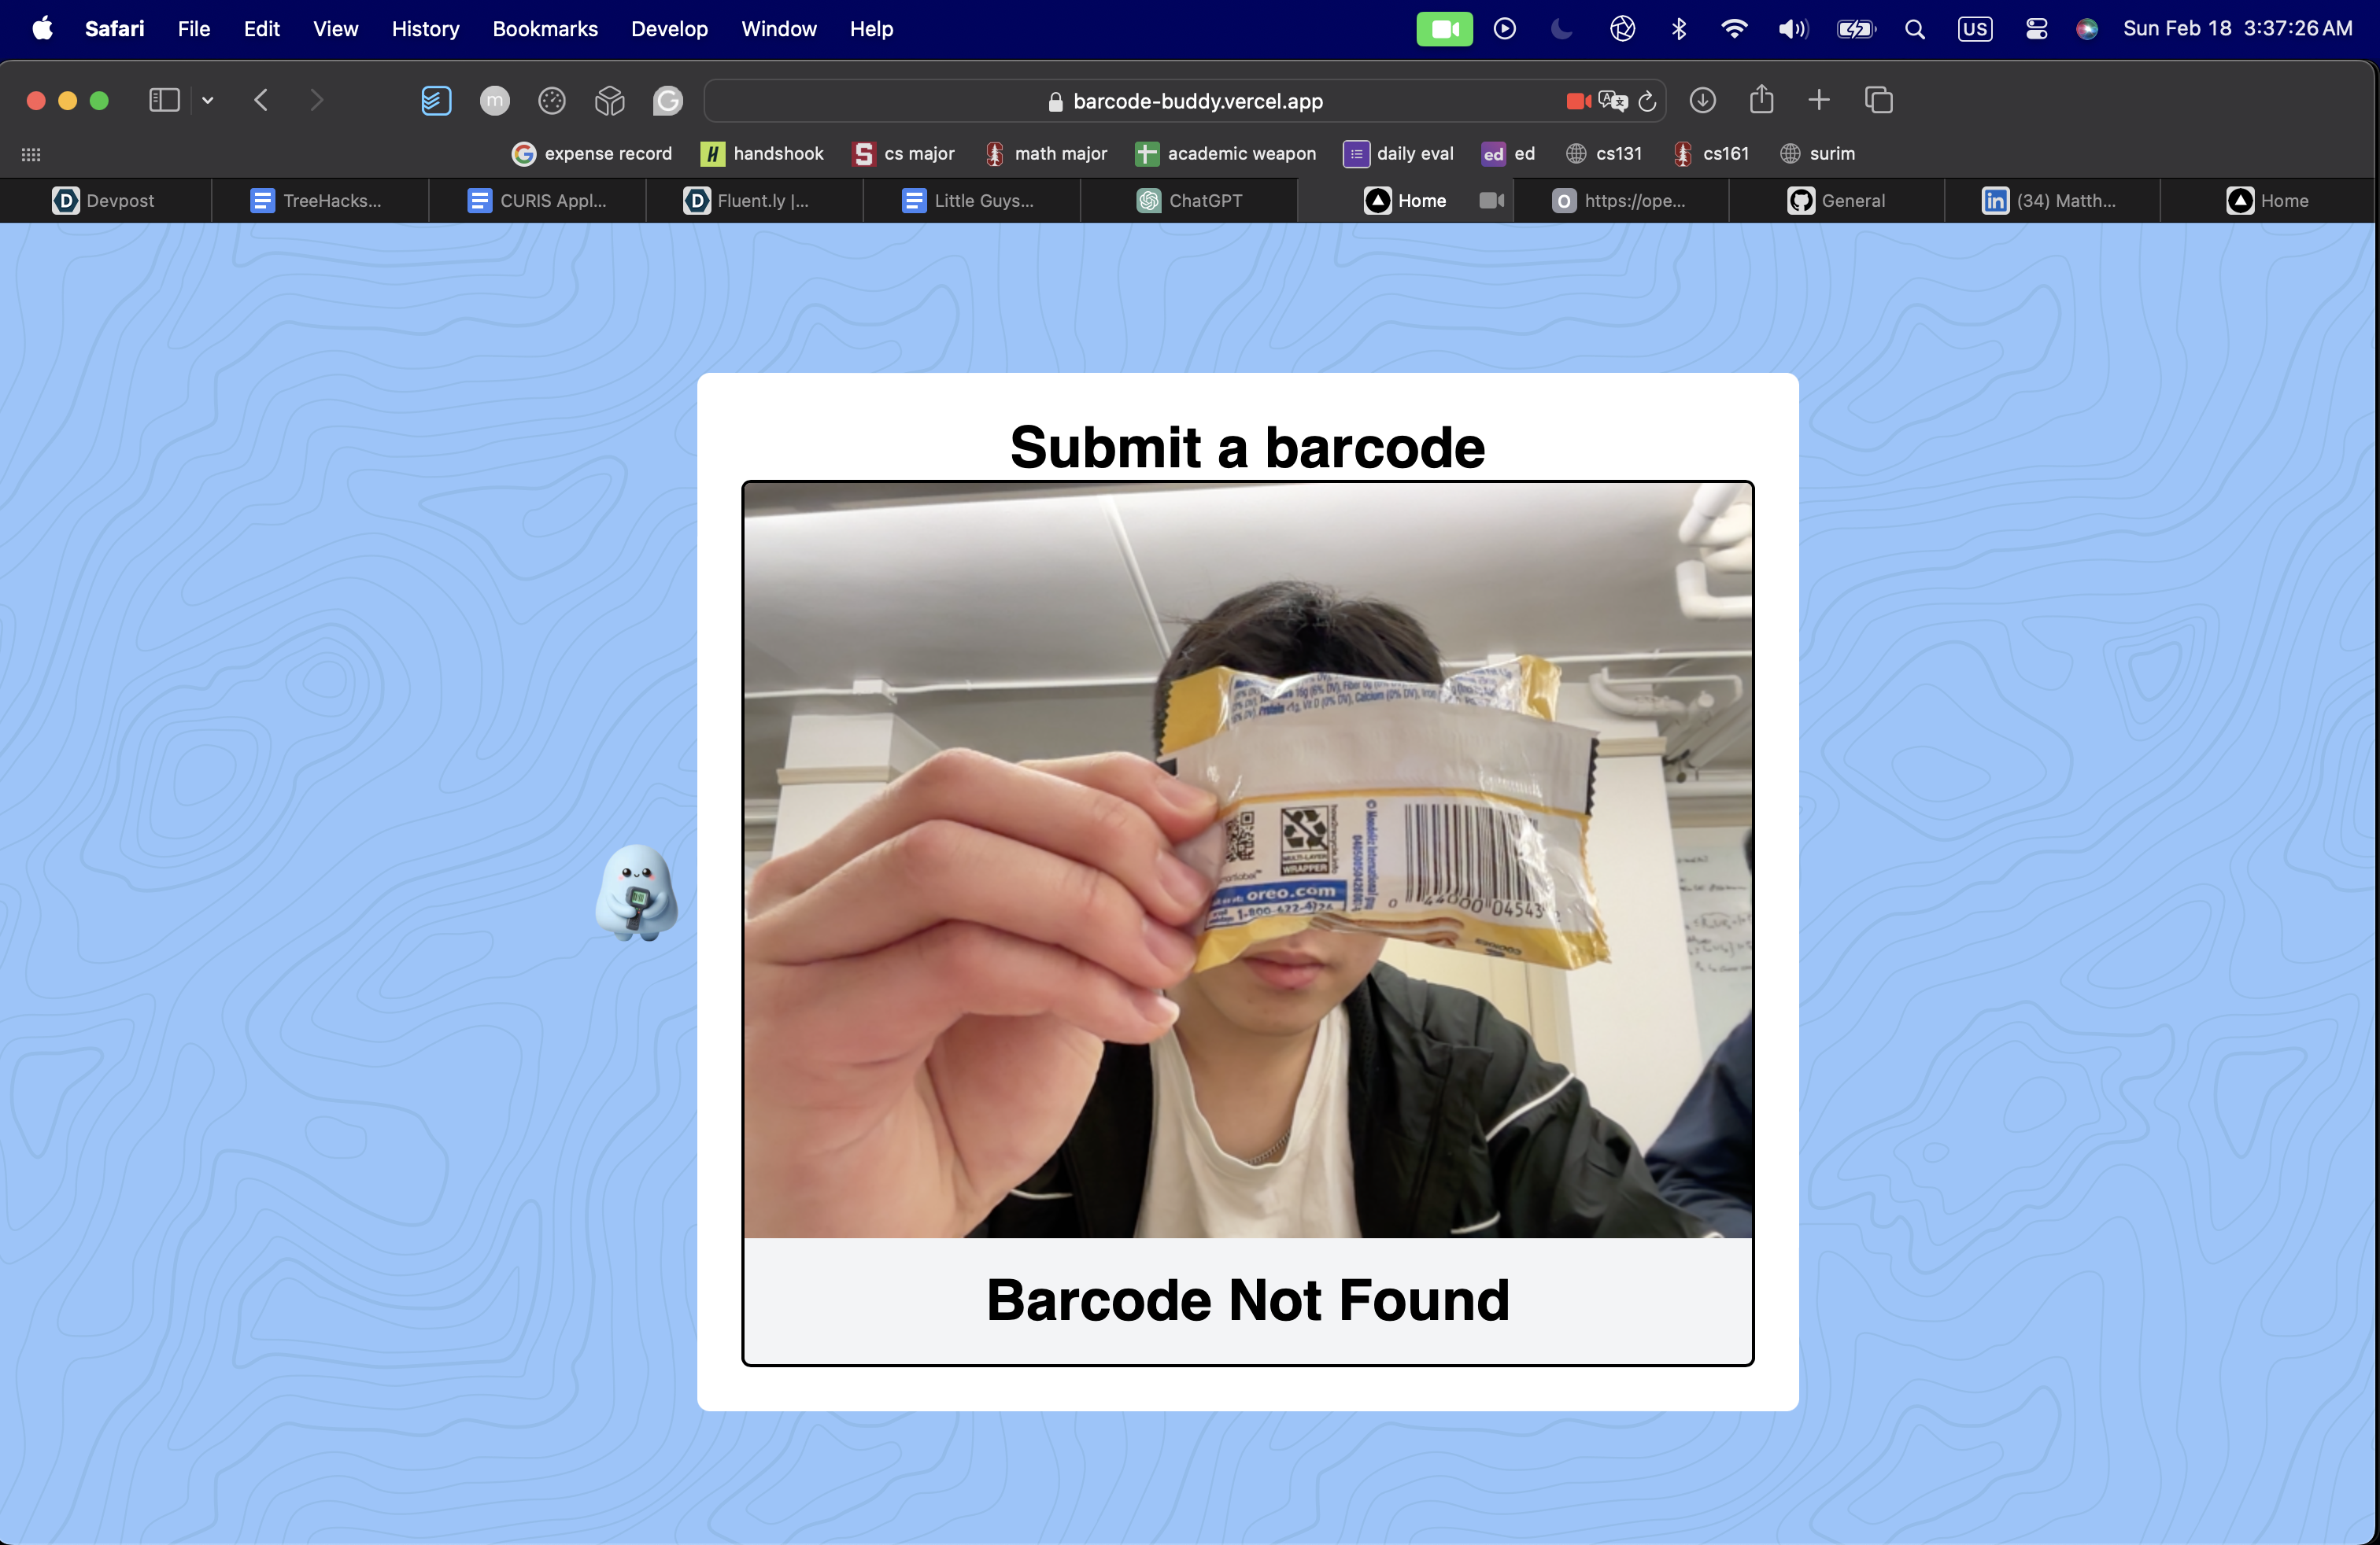Open the US input source menu
Image resolution: width=2380 pixels, height=1545 pixels.
click(1974, 29)
